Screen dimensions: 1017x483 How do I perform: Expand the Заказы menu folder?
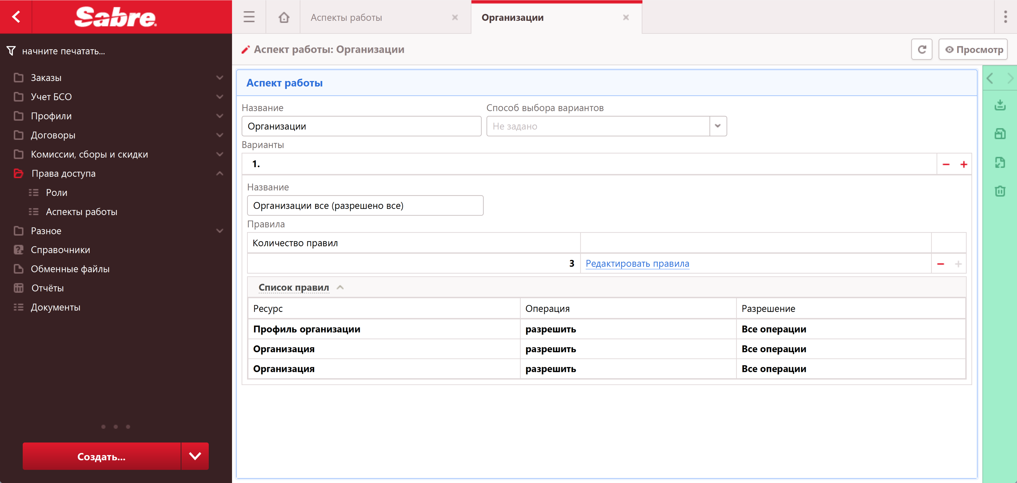(219, 78)
